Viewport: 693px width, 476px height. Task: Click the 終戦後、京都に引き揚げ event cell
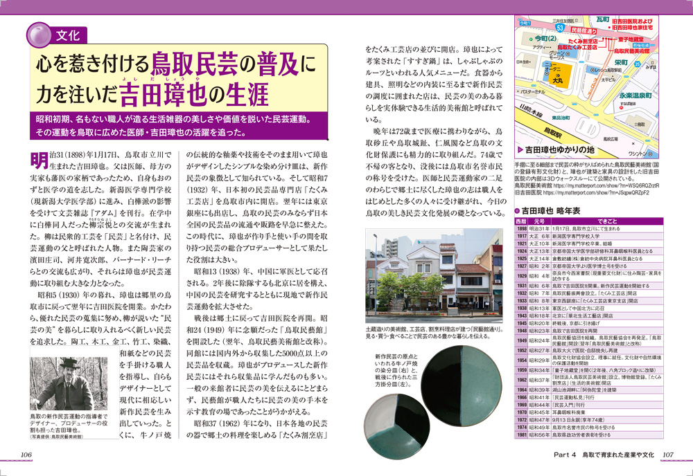[x=607, y=323]
